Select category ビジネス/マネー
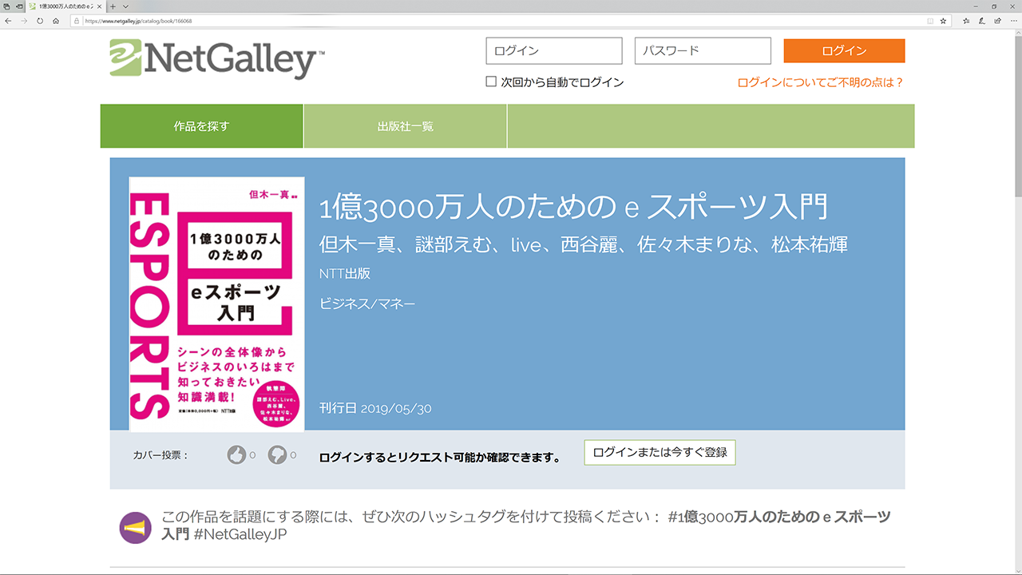1022x575 pixels. [367, 303]
